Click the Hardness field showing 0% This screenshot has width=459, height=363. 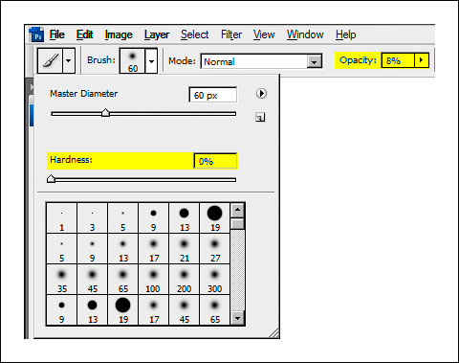pyautogui.click(x=215, y=161)
